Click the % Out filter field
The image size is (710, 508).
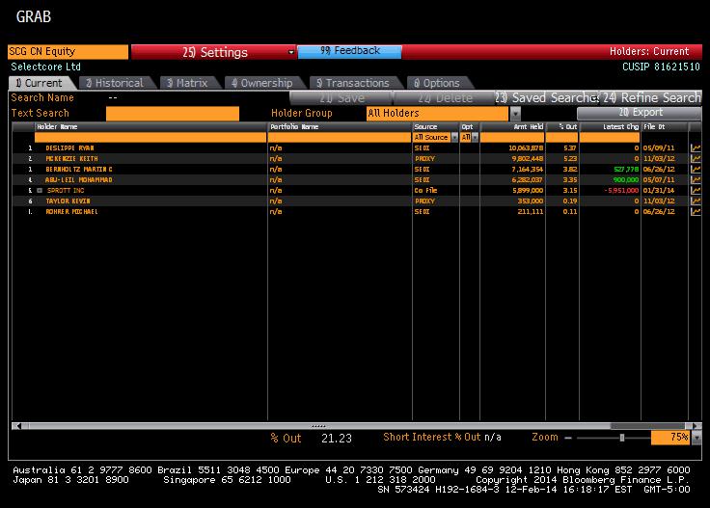[562, 138]
